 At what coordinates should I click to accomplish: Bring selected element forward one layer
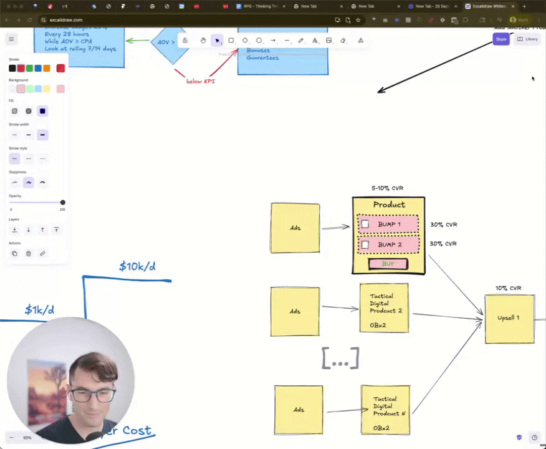42,229
